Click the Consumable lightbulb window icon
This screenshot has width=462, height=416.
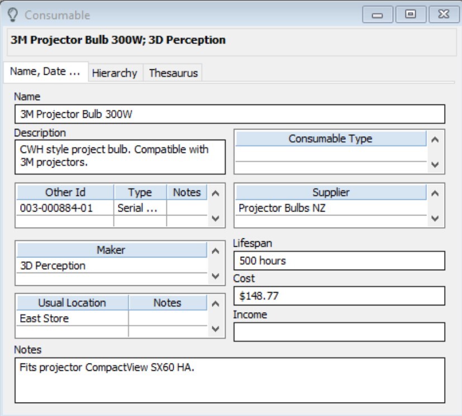pyautogui.click(x=13, y=15)
